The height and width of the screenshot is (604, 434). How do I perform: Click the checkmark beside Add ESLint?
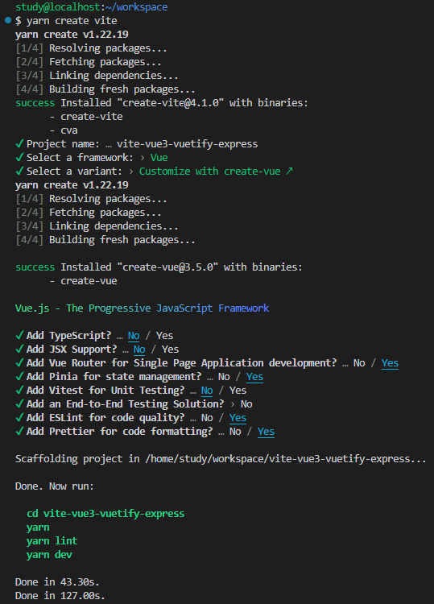coord(19,417)
